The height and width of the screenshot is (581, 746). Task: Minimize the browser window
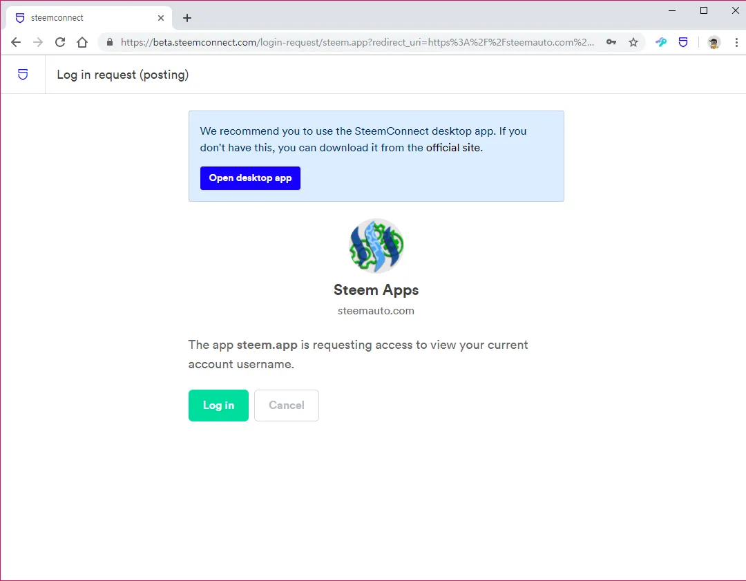[672, 10]
